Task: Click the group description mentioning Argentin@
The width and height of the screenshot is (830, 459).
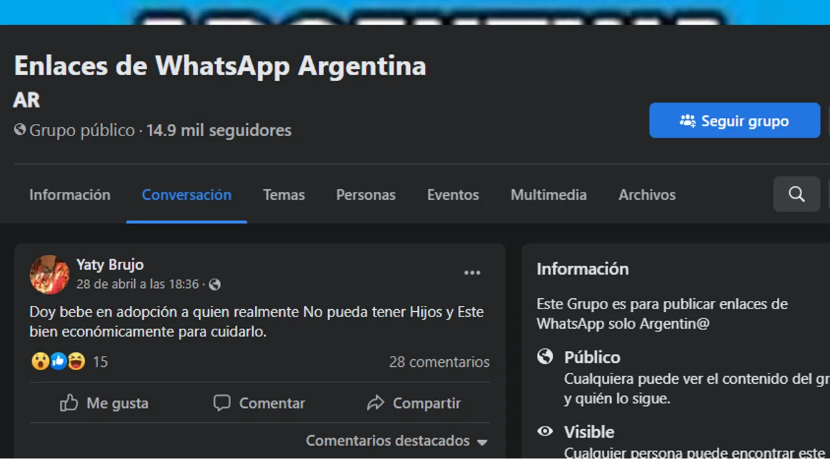Action: 662,314
